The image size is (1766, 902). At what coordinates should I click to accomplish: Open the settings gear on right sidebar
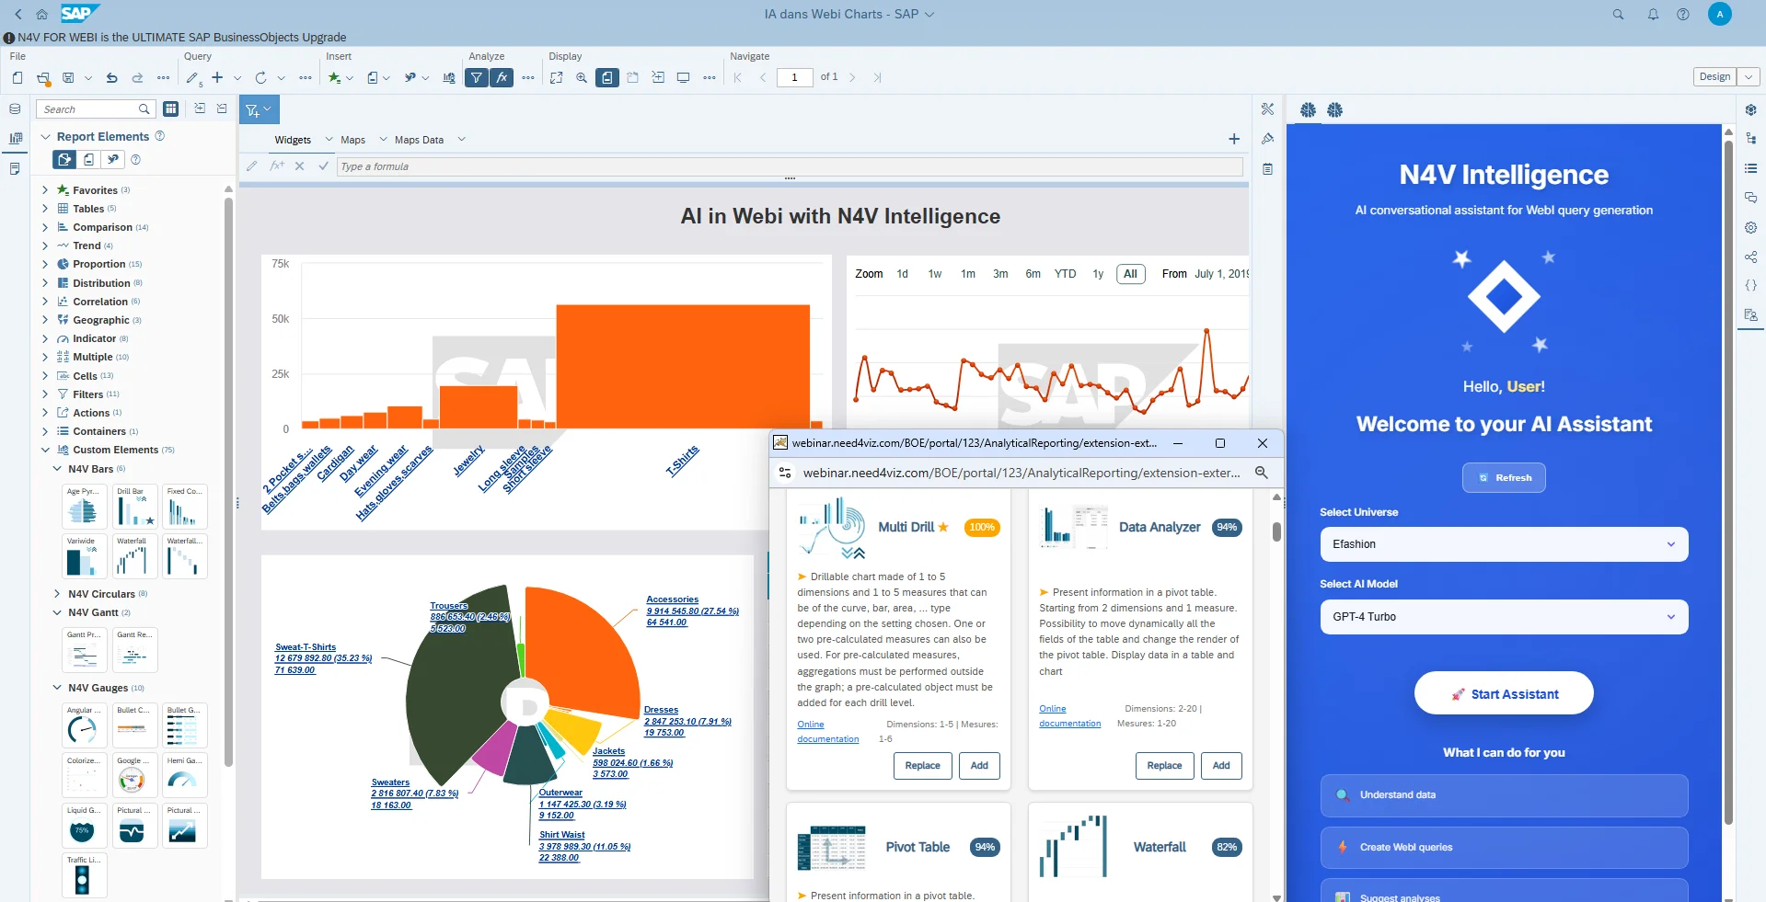pos(1751,227)
